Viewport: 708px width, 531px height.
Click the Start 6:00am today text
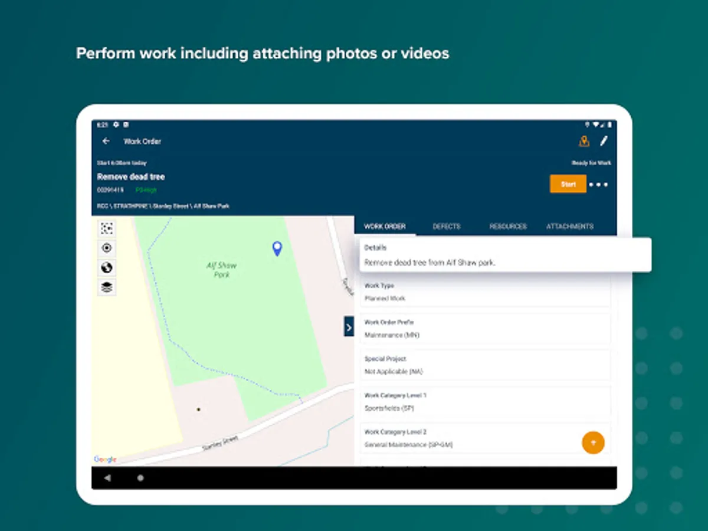click(122, 163)
